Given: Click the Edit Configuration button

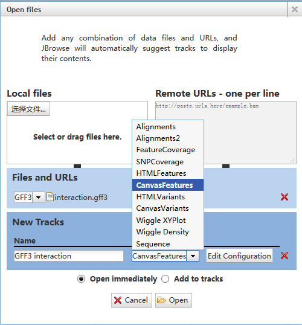Looking at the screenshot, I should tap(239, 256).
